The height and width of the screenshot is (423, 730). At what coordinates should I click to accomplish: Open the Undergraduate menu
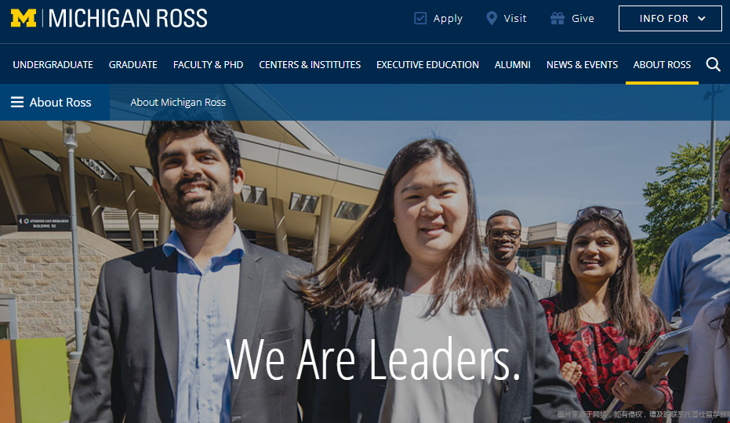(53, 65)
